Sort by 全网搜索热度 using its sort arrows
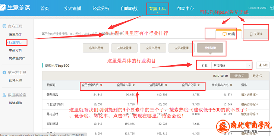Viewport: 274px width, 136px height. coord(101,85)
